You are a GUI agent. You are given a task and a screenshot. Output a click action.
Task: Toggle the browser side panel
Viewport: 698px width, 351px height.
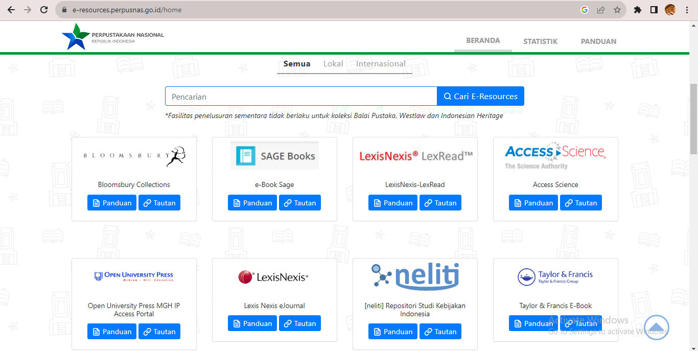(654, 10)
